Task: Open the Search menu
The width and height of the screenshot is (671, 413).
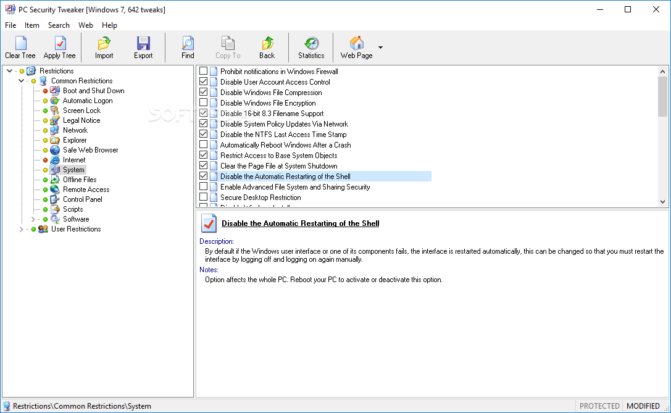Action: (x=59, y=25)
